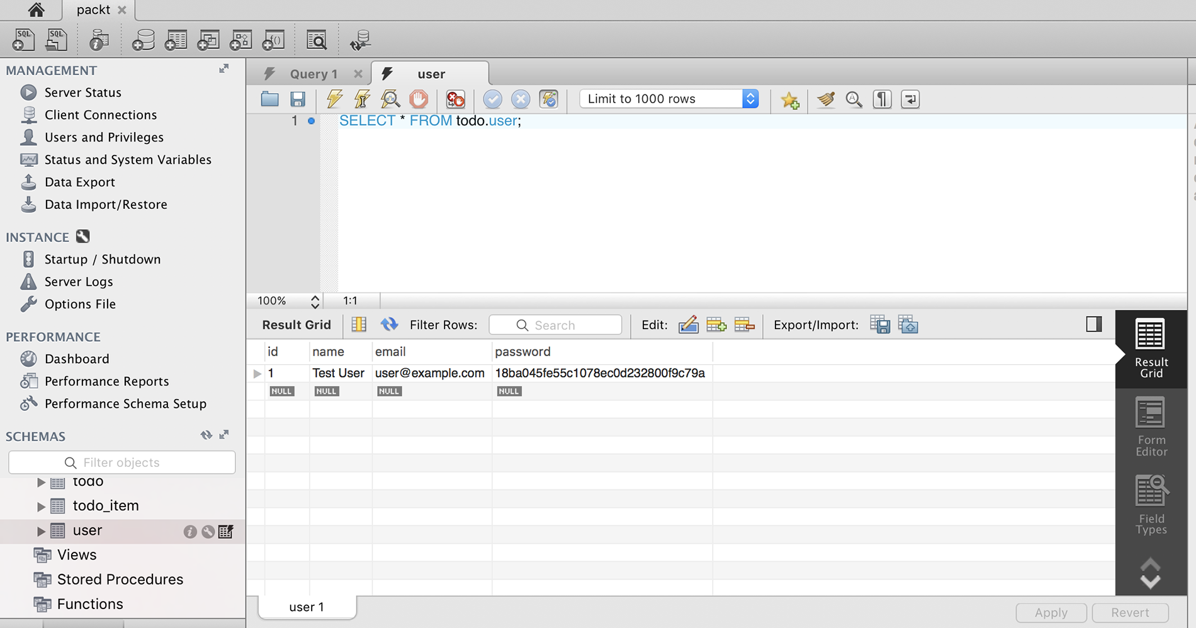Expand the user table tree node
1196x628 pixels.
click(x=41, y=531)
